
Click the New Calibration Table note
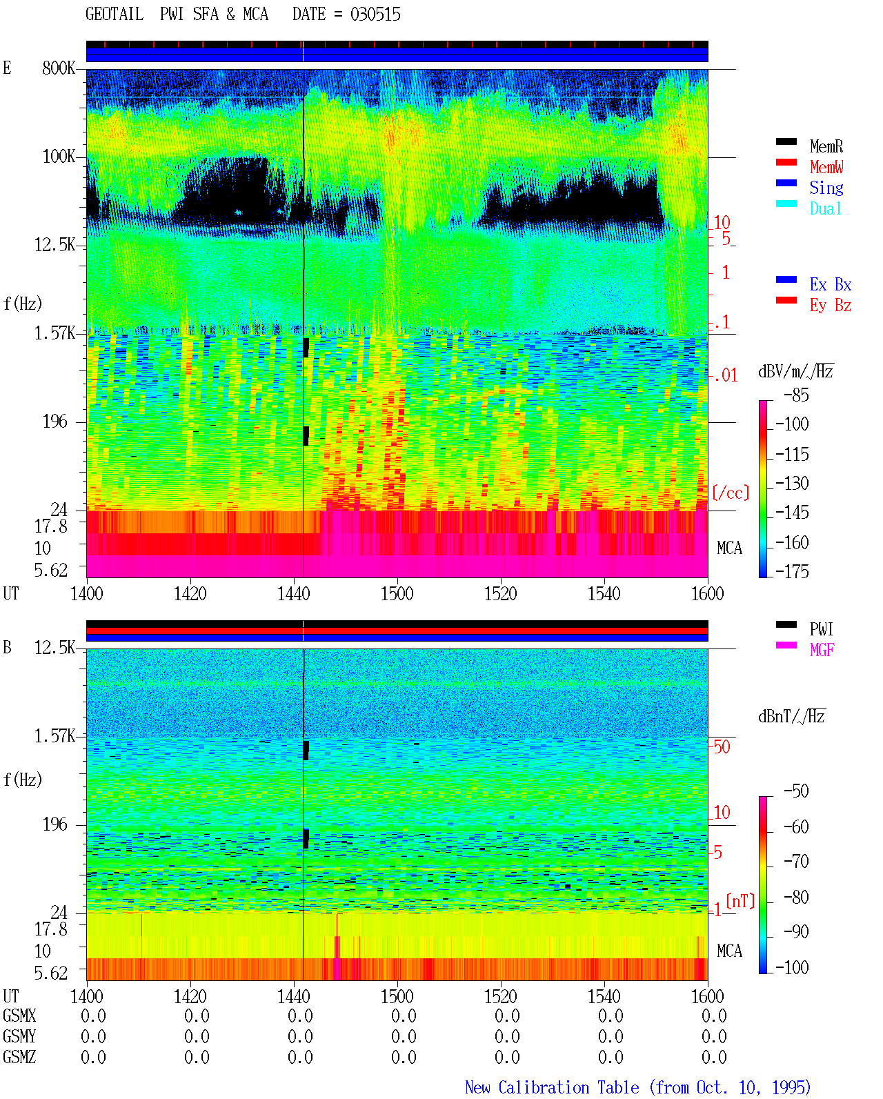pyautogui.click(x=638, y=1088)
